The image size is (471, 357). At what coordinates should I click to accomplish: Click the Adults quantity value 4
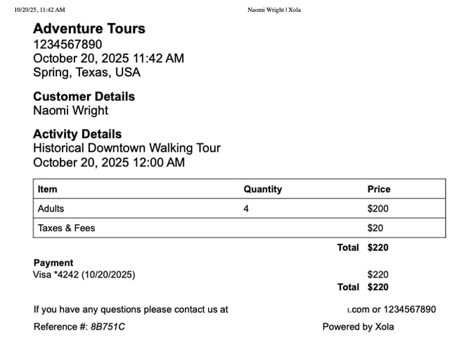(x=246, y=209)
